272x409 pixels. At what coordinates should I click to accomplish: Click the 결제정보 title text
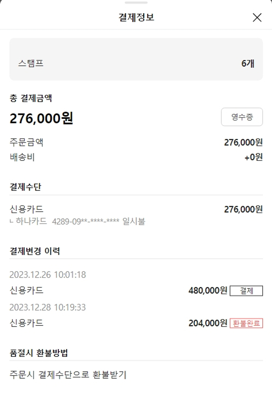click(136, 17)
